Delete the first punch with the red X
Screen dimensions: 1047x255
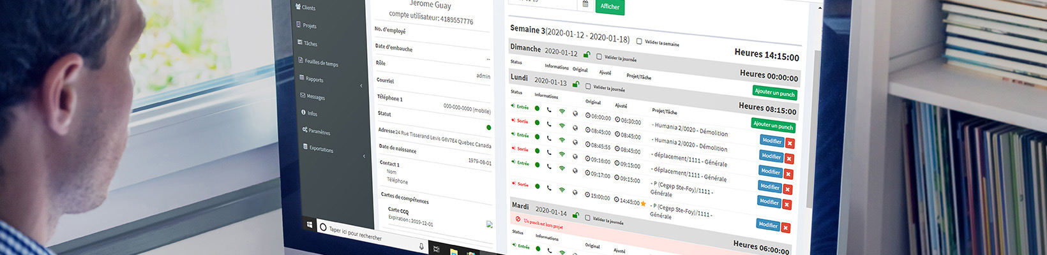[790, 143]
